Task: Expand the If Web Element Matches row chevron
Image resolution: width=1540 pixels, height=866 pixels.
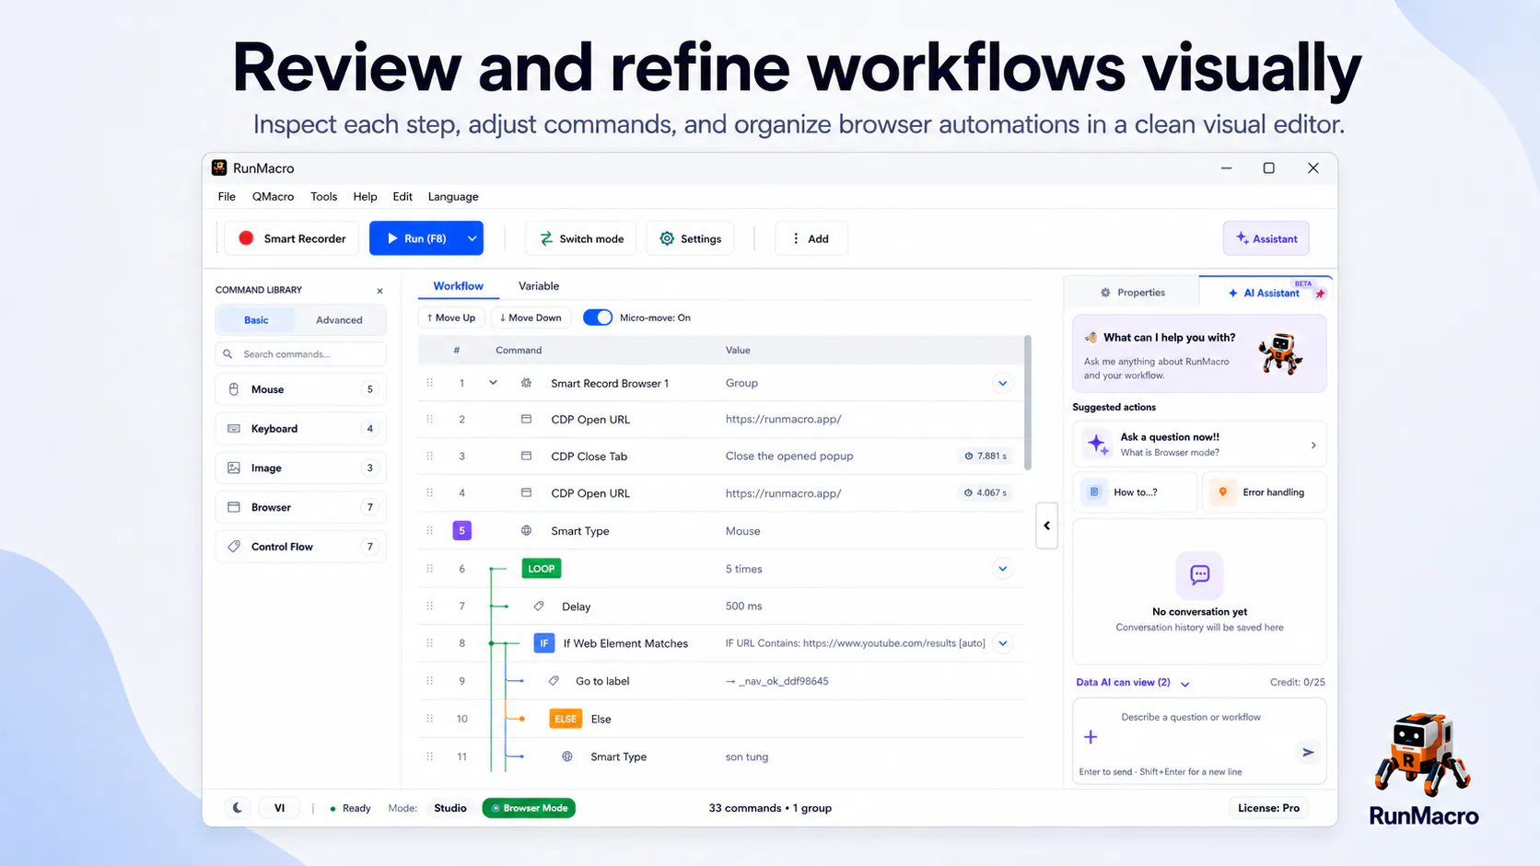Action: tap(1003, 643)
